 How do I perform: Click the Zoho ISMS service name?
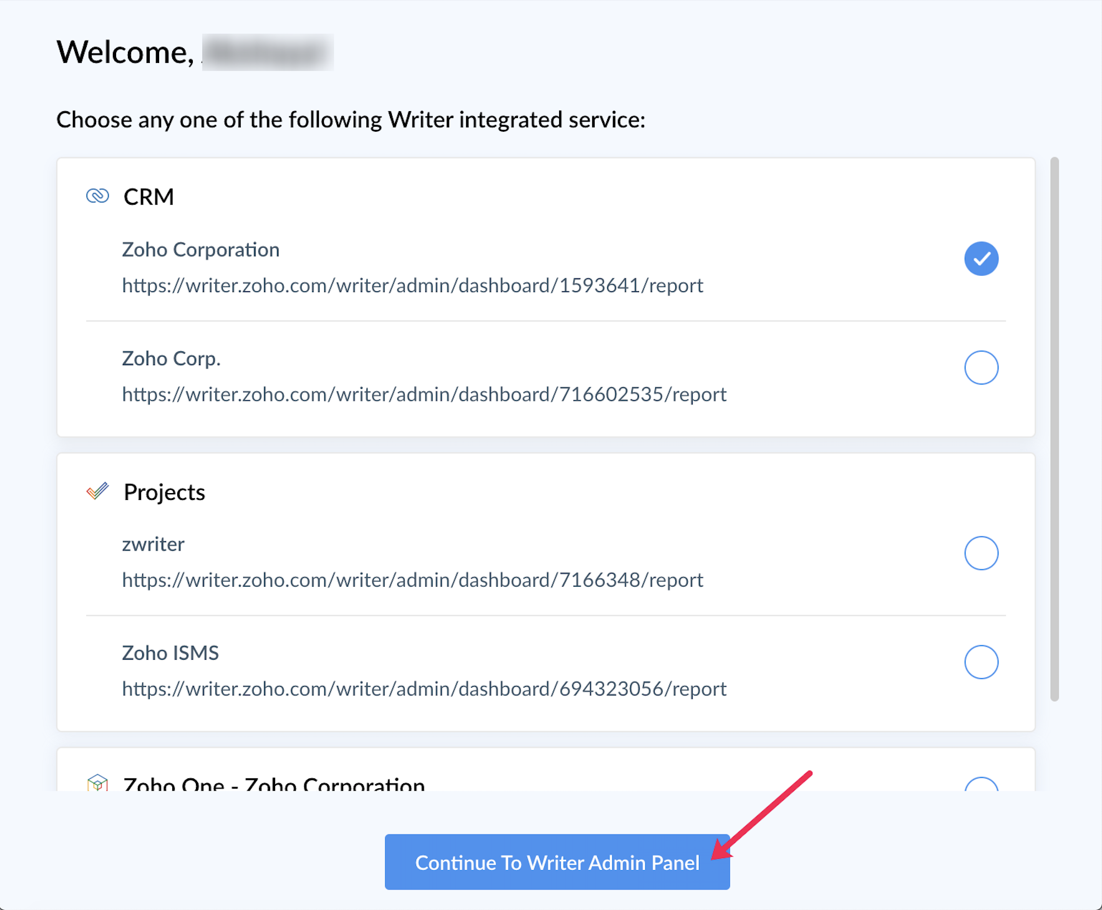pos(170,653)
